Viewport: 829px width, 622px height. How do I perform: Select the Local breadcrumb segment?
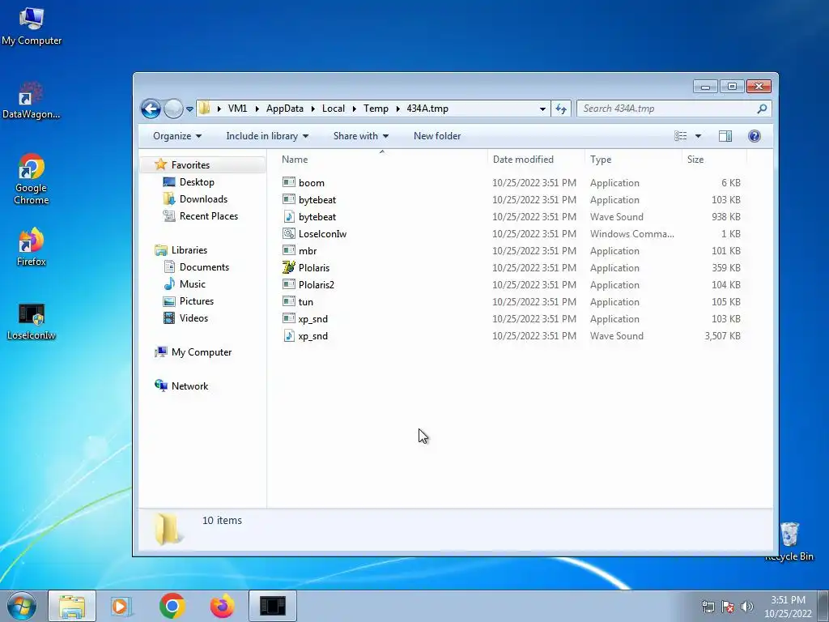click(x=333, y=109)
